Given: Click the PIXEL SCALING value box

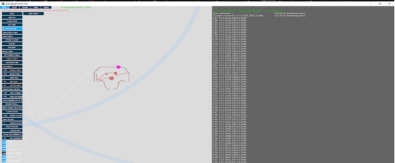Looking at the screenshot, I should [12, 93].
